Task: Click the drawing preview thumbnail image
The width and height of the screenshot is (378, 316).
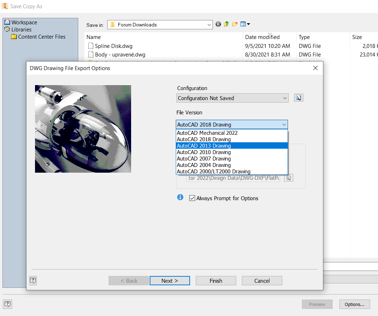Action: click(x=83, y=129)
